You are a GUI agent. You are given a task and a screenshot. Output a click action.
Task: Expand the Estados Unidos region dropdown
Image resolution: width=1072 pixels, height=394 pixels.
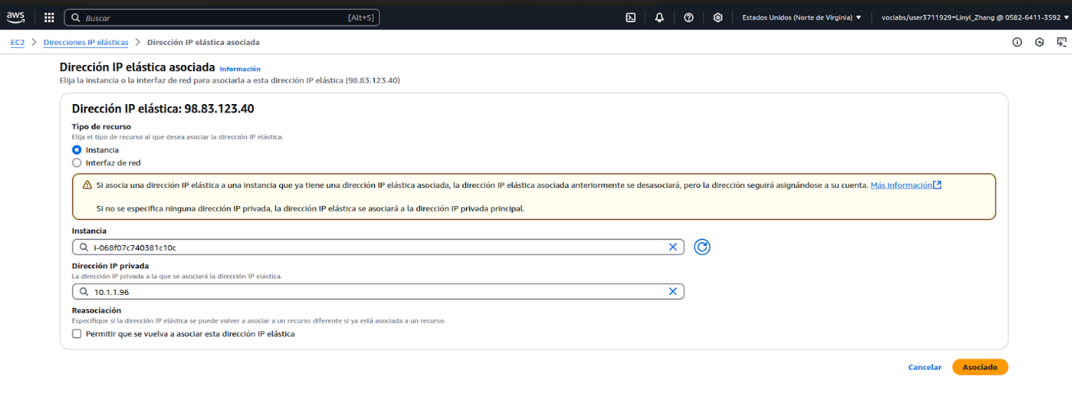pyautogui.click(x=801, y=17)
